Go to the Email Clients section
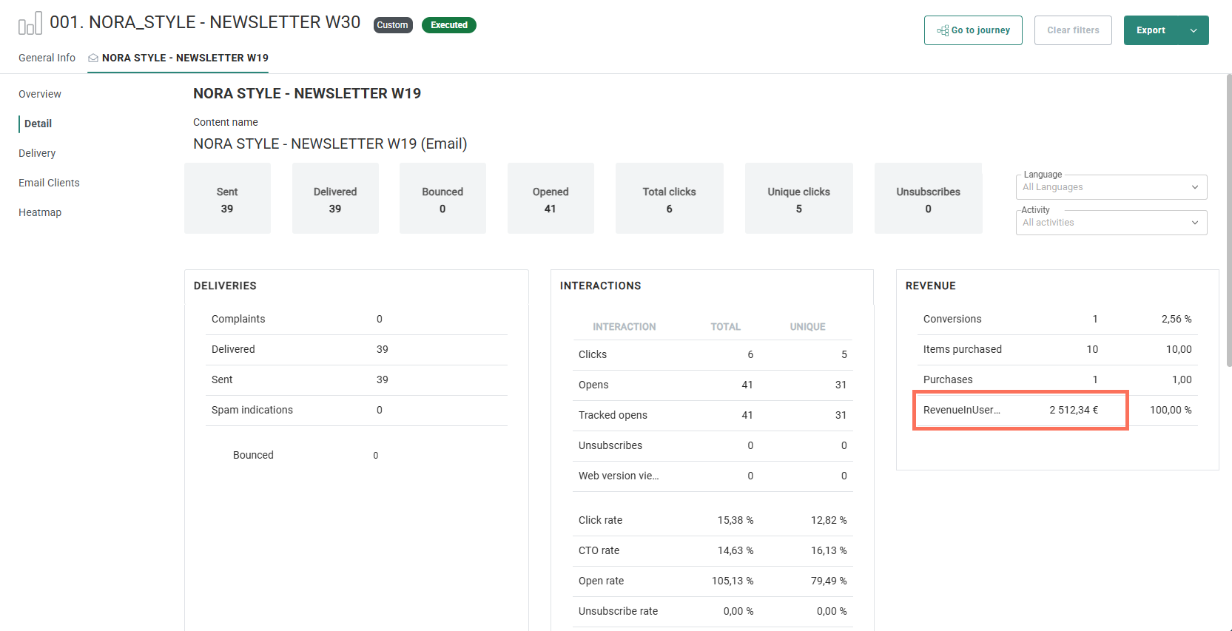Image resolution: width=1232 pixels, height=631 pixels. (x=49, y=183)
